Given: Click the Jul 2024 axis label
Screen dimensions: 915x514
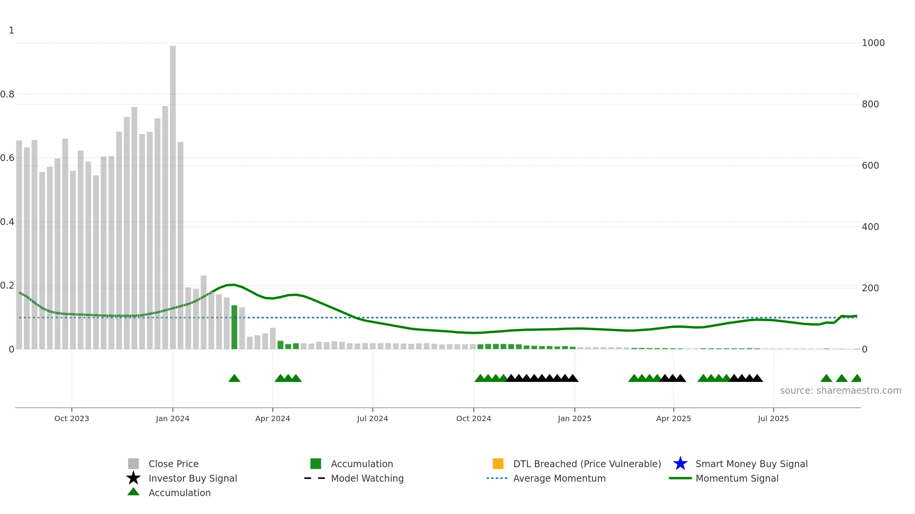Looking at the screenshot, I should [372, 418].
